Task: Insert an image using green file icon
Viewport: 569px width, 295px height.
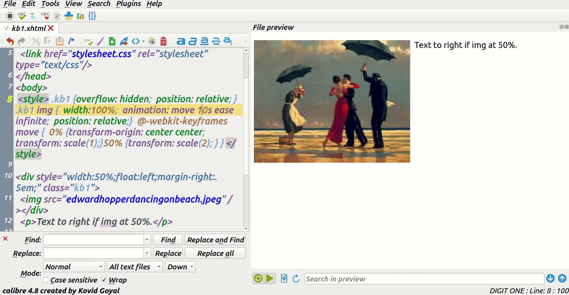Action: pos(112,41)
